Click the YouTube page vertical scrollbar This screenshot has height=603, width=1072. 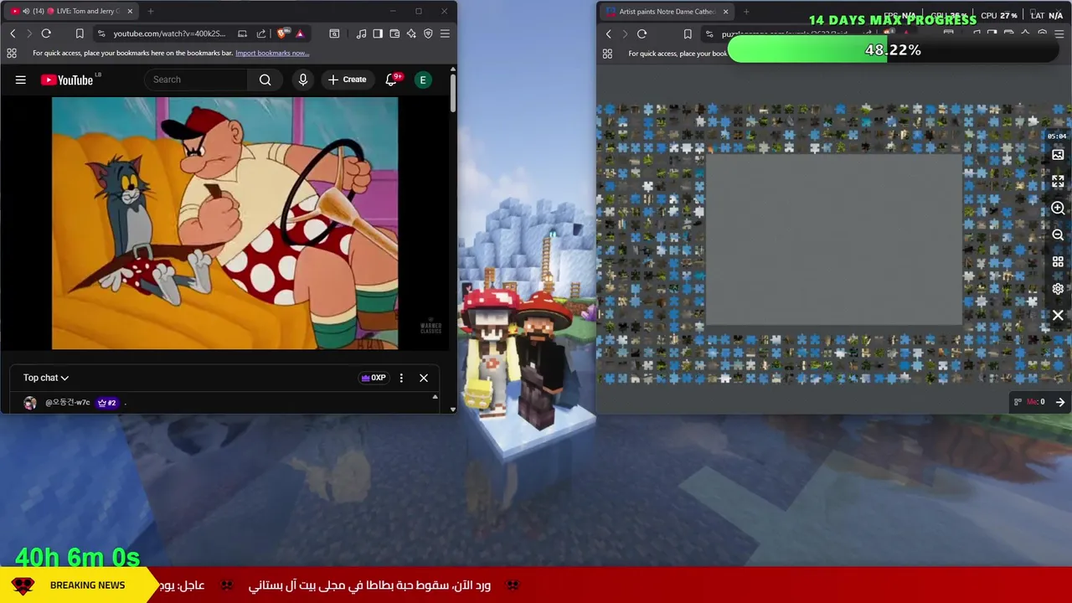(453, 93)
